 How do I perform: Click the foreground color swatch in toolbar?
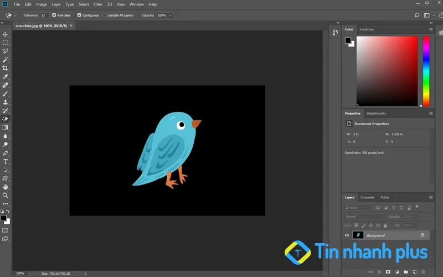tap(3, 218)
